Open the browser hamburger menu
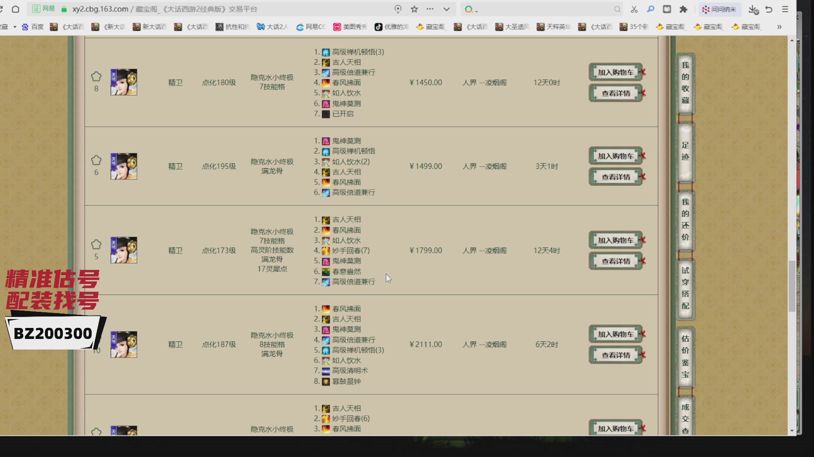Screen dimensions: 814x457 pos(785,9)
